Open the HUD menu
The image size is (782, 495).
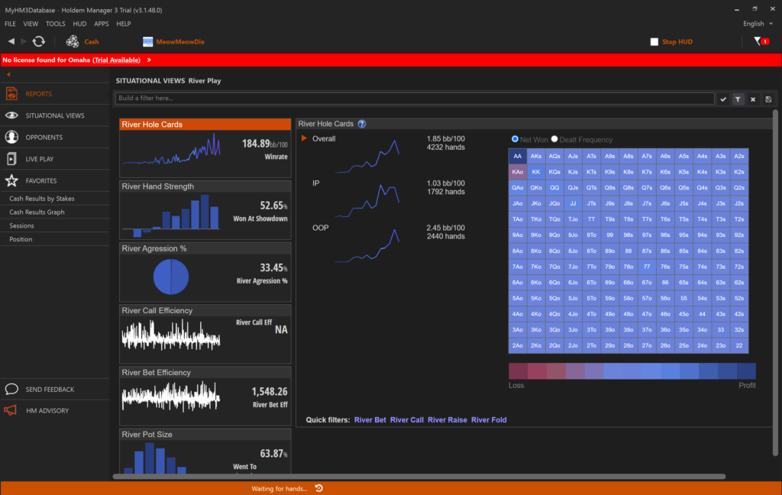pyautogui.click(x=79, y=24)
